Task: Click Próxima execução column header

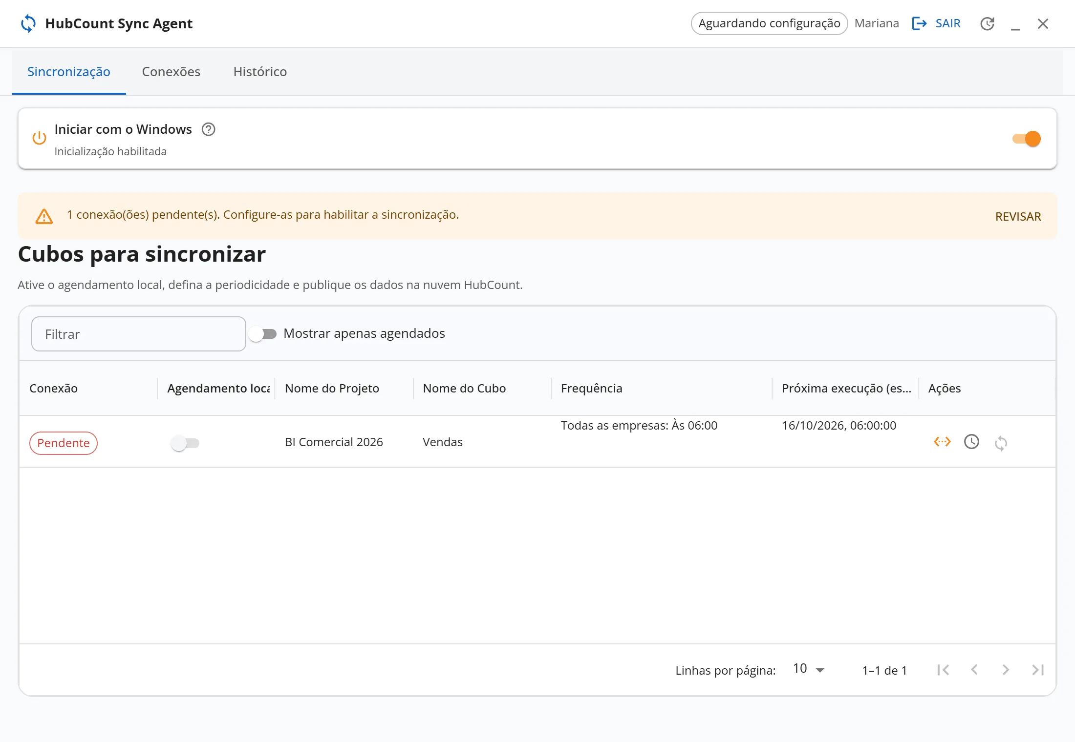Action: (x=846, y=389)
